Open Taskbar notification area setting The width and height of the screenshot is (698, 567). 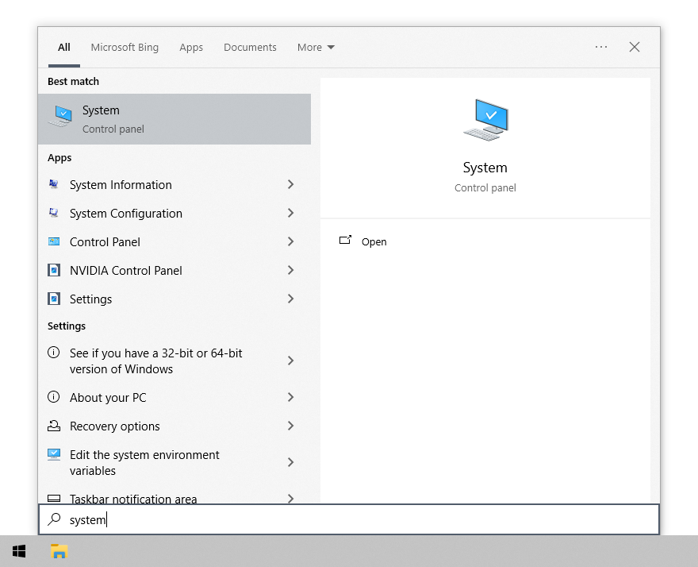(133, 499)
